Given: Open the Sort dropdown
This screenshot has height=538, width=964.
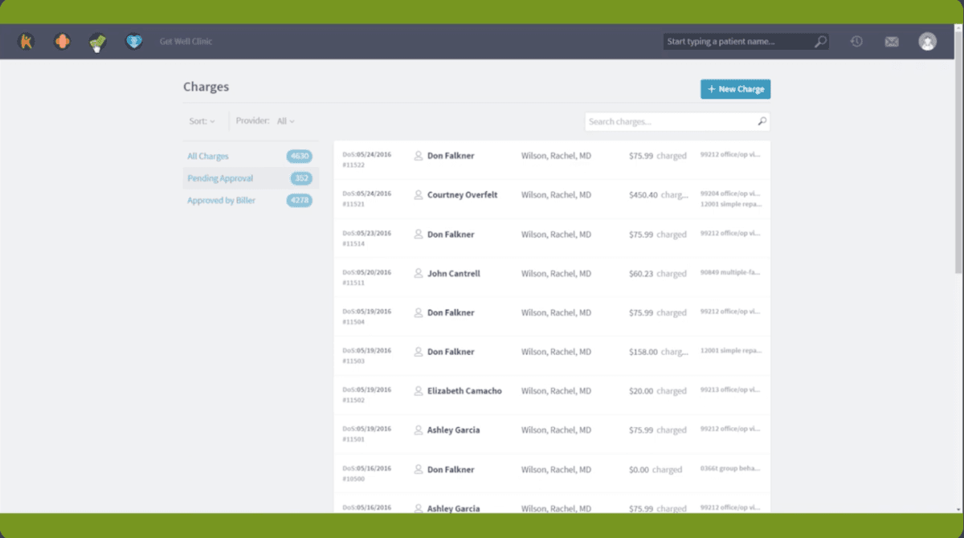Looking at the screenshot, I should [202, 121].
